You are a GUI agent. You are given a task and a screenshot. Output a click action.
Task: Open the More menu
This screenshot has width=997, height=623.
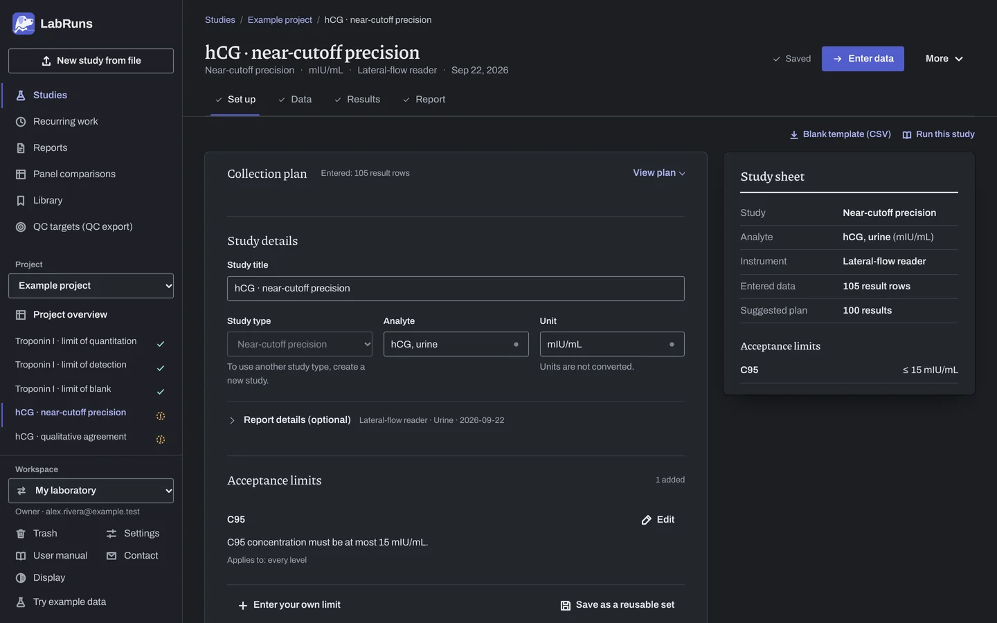tap(944, 59)
